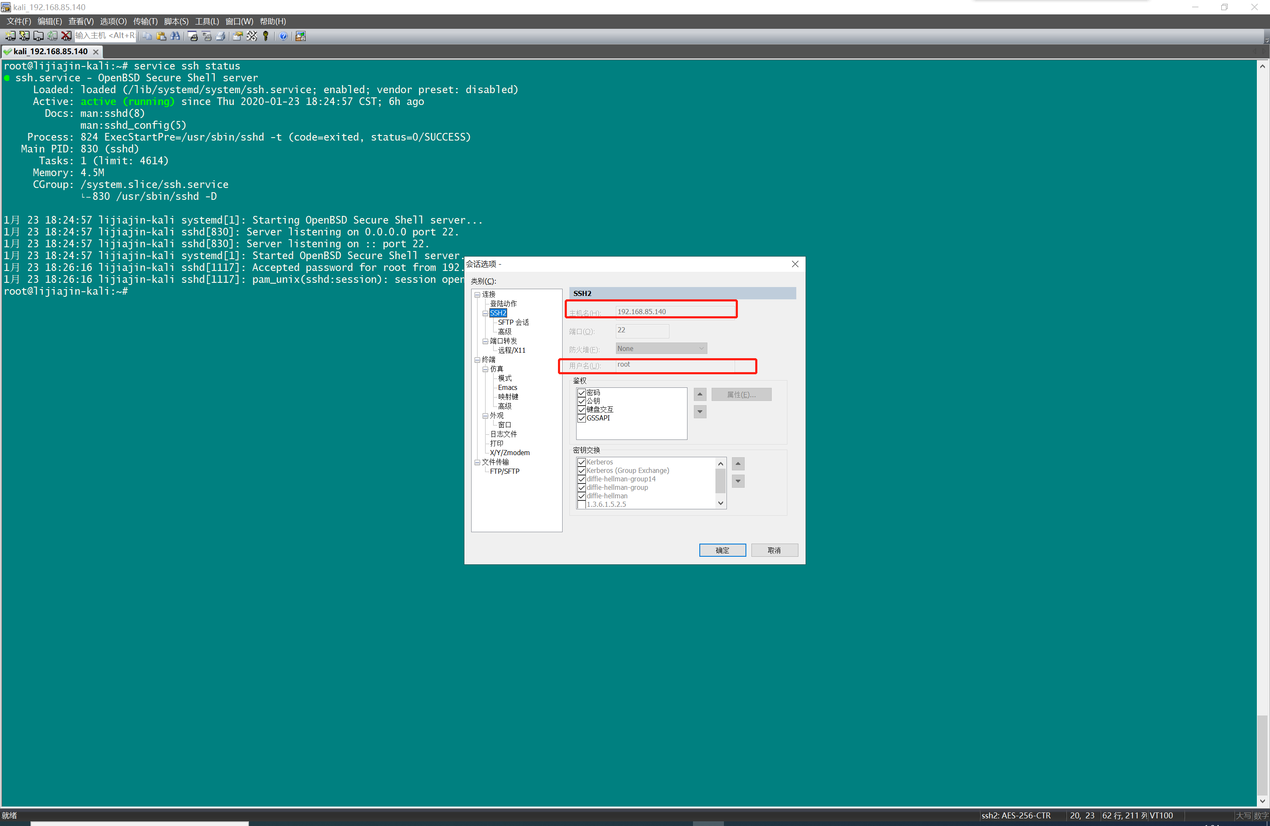Click the Print Selection toolbar icon
This screenshot has height=826, width=1270.
(207, 36)
